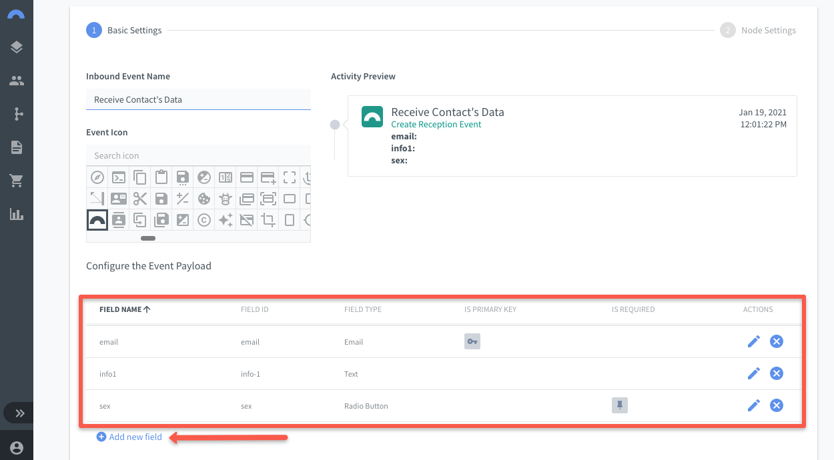This screenshot has height=460, width=834.
Task: Delete the sex field row
Action: (x=777, y=405)
